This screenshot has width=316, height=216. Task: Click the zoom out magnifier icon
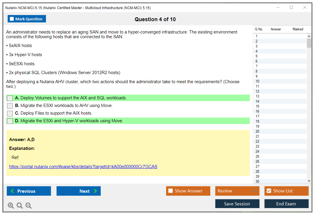point(29,206)
